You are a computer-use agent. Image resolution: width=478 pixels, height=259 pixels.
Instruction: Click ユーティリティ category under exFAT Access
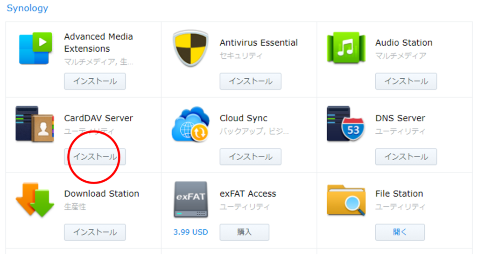(x=245, y=207)
